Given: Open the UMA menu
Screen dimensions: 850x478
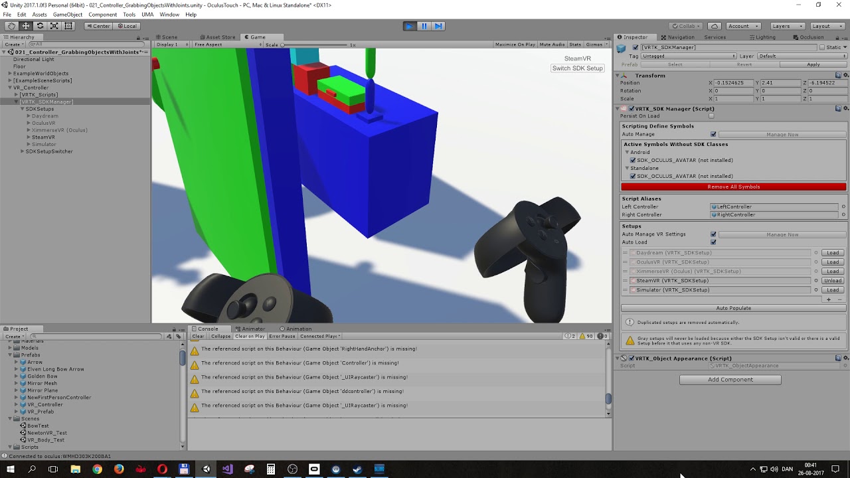Looking at the screenshot, I should (x=147, y=15).
